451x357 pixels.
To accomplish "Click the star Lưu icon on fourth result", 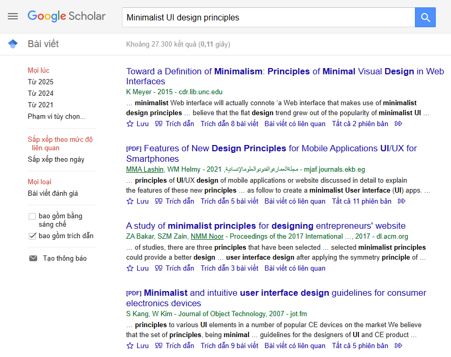I will pos(130,346).
